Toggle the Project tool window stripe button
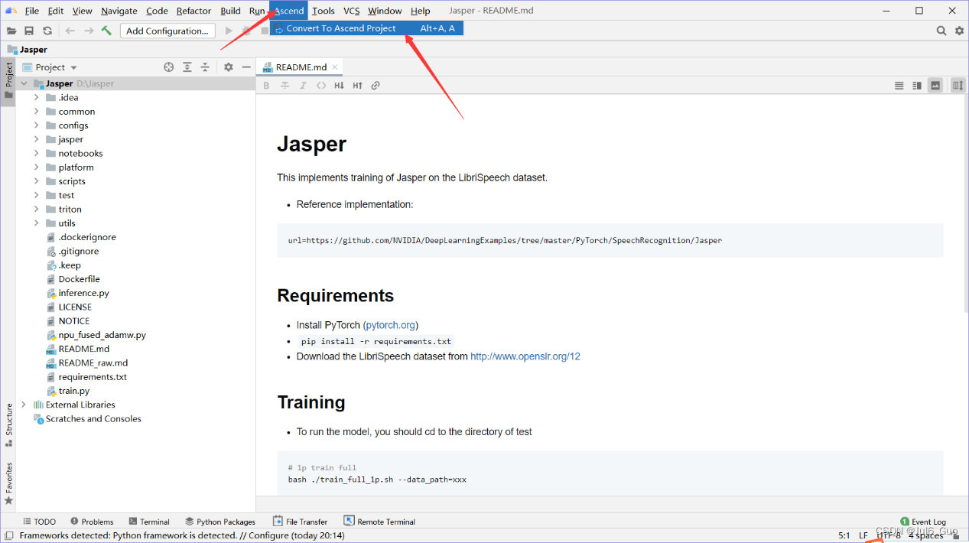Viewport: 969px width, 543px height. pos(8,80)
